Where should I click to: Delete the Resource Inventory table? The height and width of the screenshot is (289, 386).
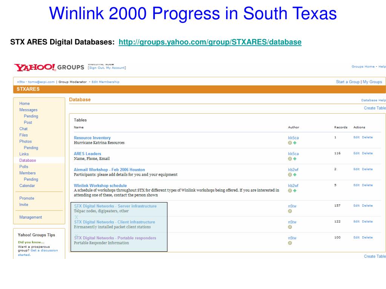(x=367, y=137)
